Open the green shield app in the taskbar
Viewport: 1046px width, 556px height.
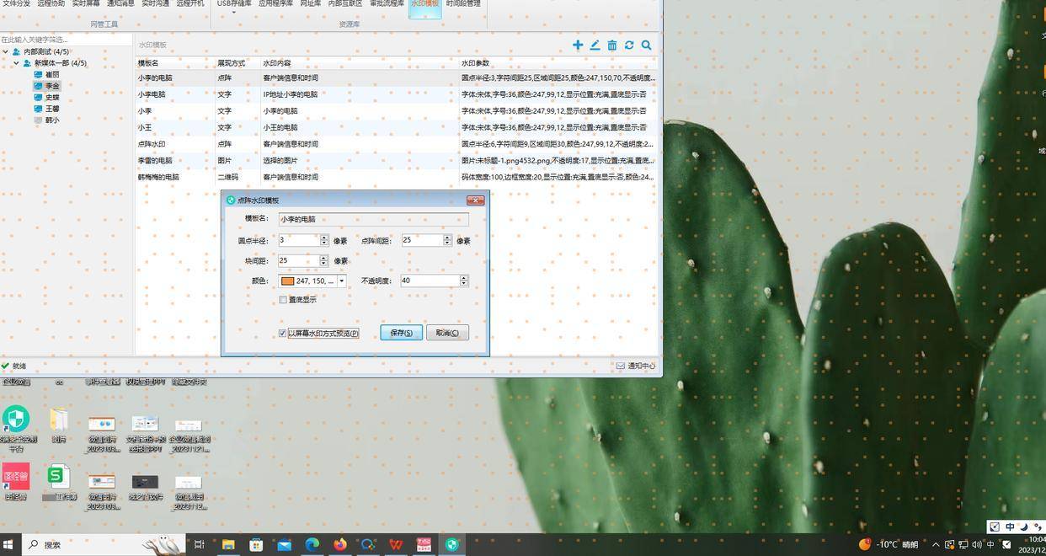(451, 545)
